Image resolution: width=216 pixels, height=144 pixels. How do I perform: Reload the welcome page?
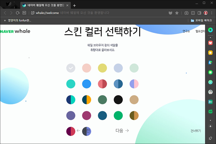[x=18, y=13]
